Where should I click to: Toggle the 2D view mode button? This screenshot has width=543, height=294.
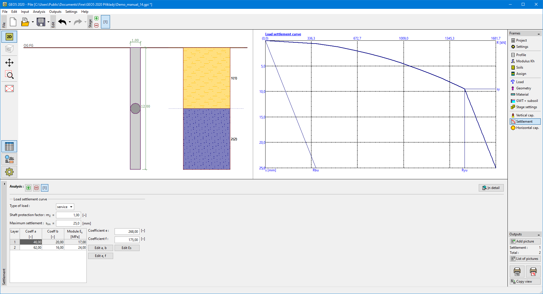coord(9,37)
